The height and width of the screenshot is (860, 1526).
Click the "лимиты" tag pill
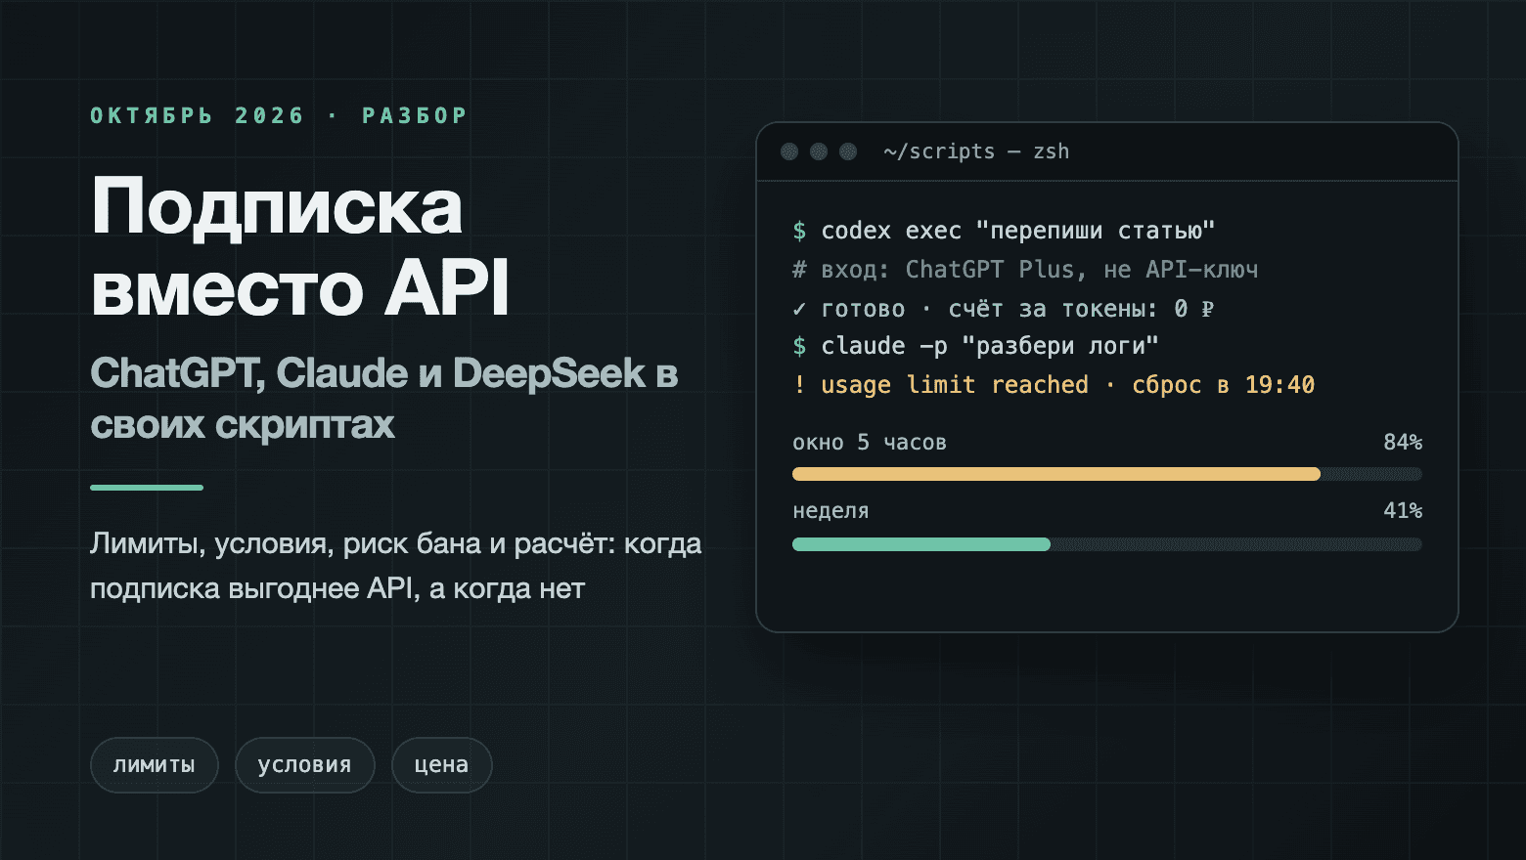click(x=154, y=765)
